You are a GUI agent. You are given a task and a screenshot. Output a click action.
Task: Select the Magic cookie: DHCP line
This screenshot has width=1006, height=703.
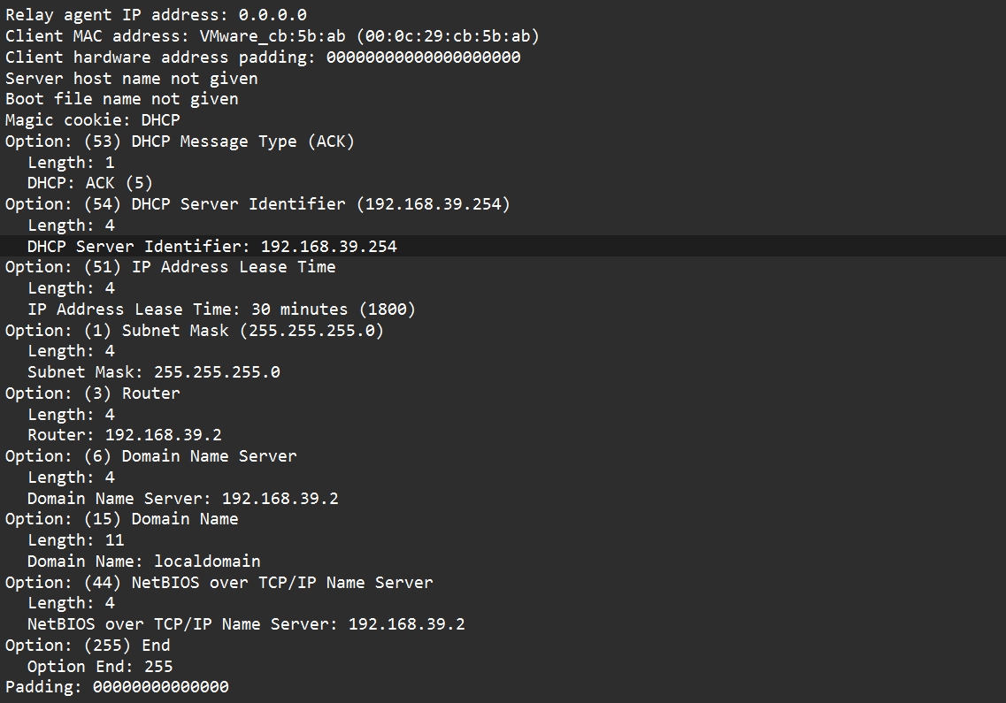coord(92,120)
